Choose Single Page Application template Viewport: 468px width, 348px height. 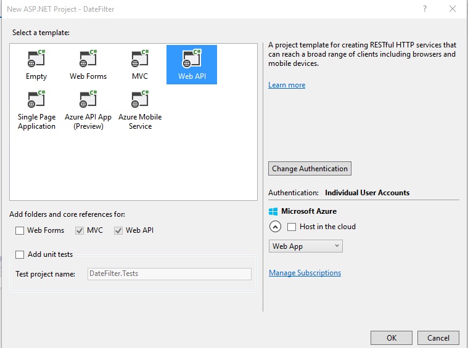click(36, 110)
